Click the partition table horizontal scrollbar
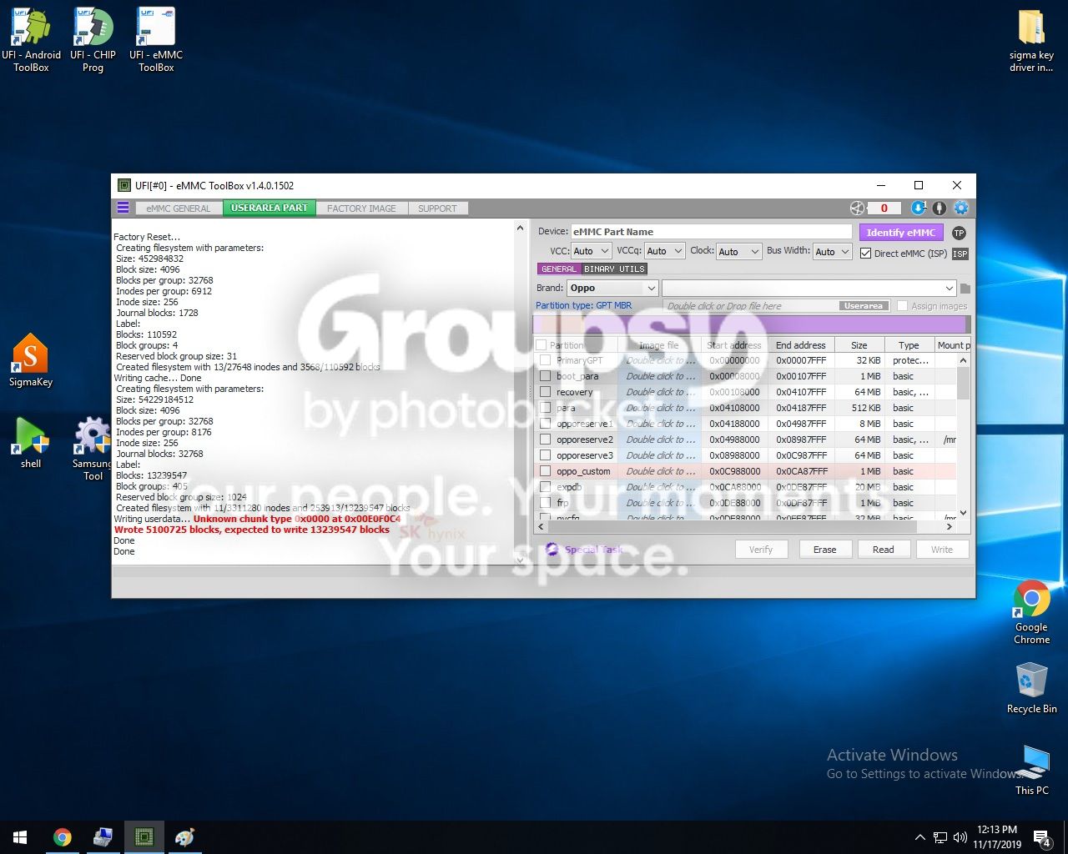The width and height of the screenshot is (1068, 854). [745, 526]
